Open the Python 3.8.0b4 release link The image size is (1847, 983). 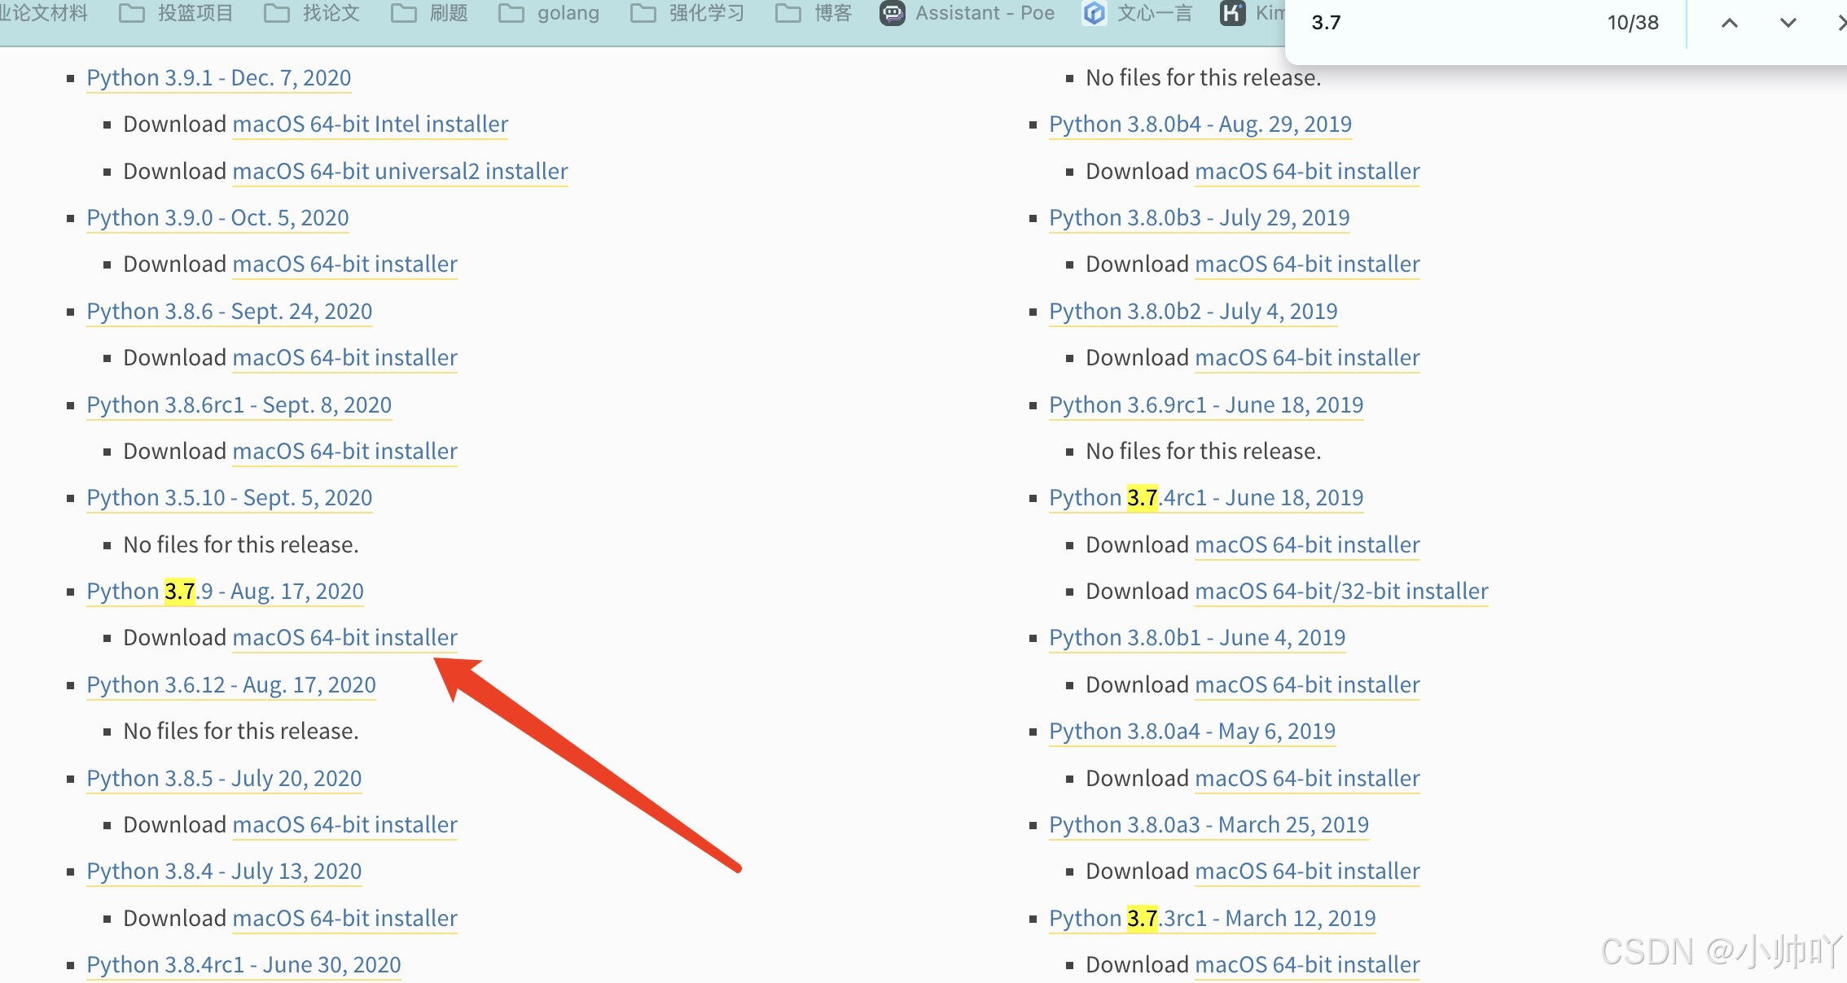point(1200,124)
